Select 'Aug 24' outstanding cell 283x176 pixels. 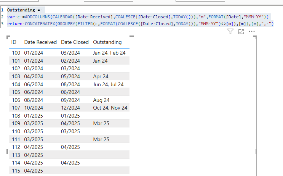point(101,100)
